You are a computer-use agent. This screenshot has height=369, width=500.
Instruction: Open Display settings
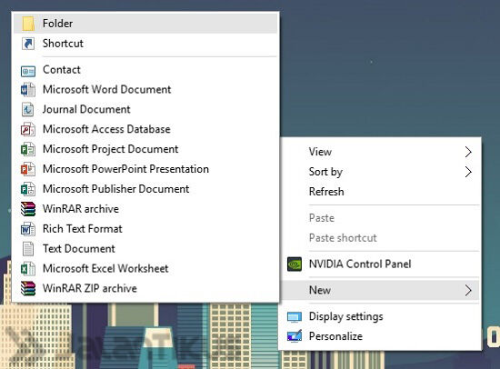coord(380,316)
